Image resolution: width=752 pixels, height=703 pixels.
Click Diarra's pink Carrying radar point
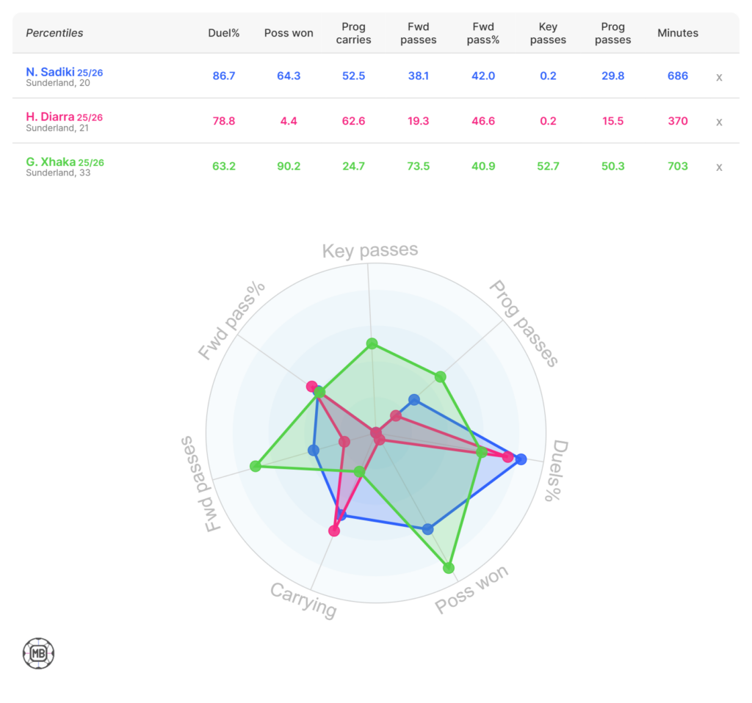(x=335, y=531)
